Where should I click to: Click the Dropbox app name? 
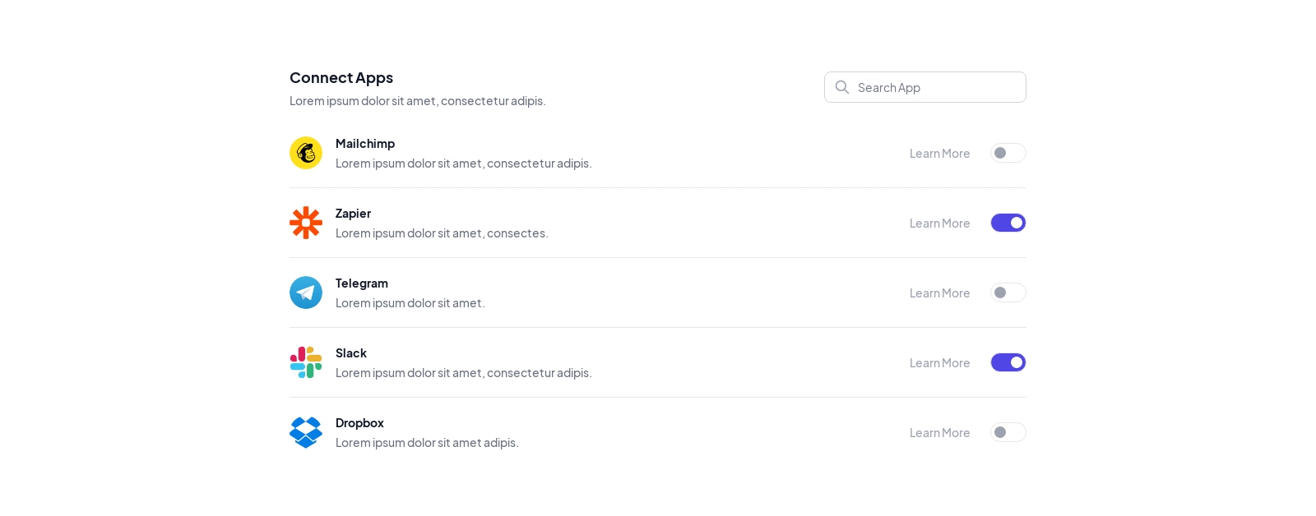359,422
